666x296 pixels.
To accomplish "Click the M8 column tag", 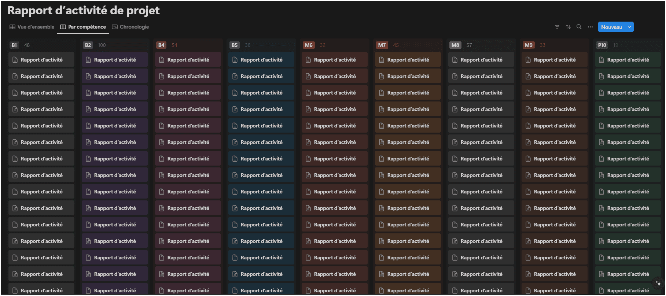I will coord(455,45).
